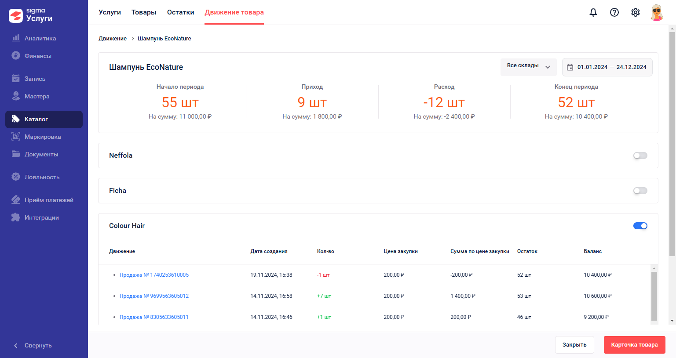The height and width of the screenshot is (358, 676).
Task: Enable the Ficha warehouse toggle
Action: (x=640, y=191)
